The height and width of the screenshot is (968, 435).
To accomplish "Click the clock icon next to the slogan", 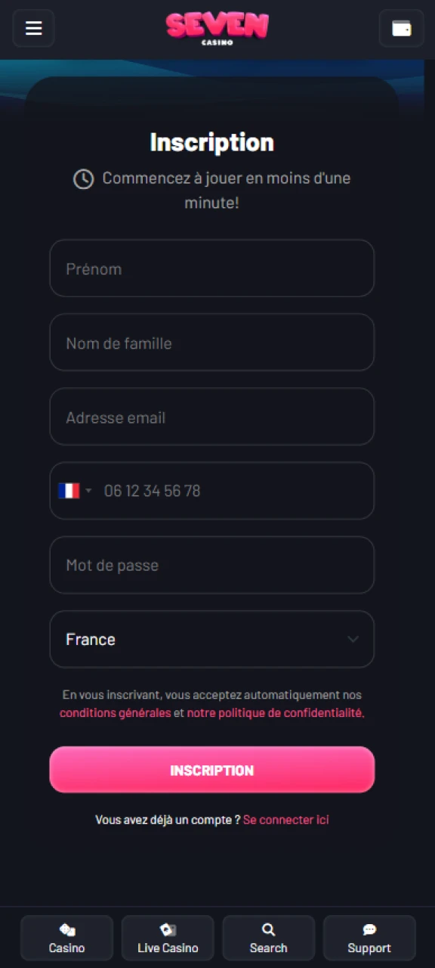I will 83,179.
